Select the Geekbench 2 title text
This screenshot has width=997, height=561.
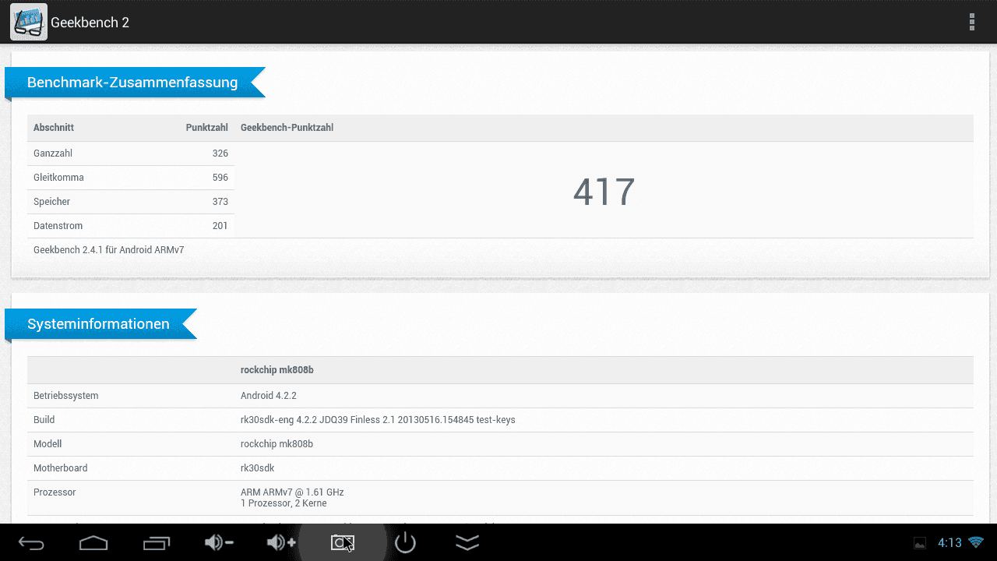pos(90,23)
